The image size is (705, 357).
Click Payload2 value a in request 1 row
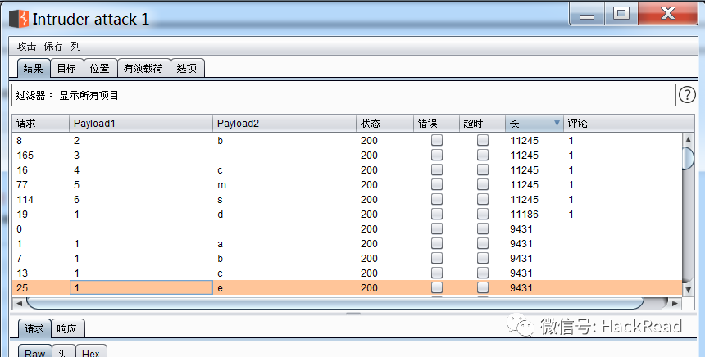[220, 244]
